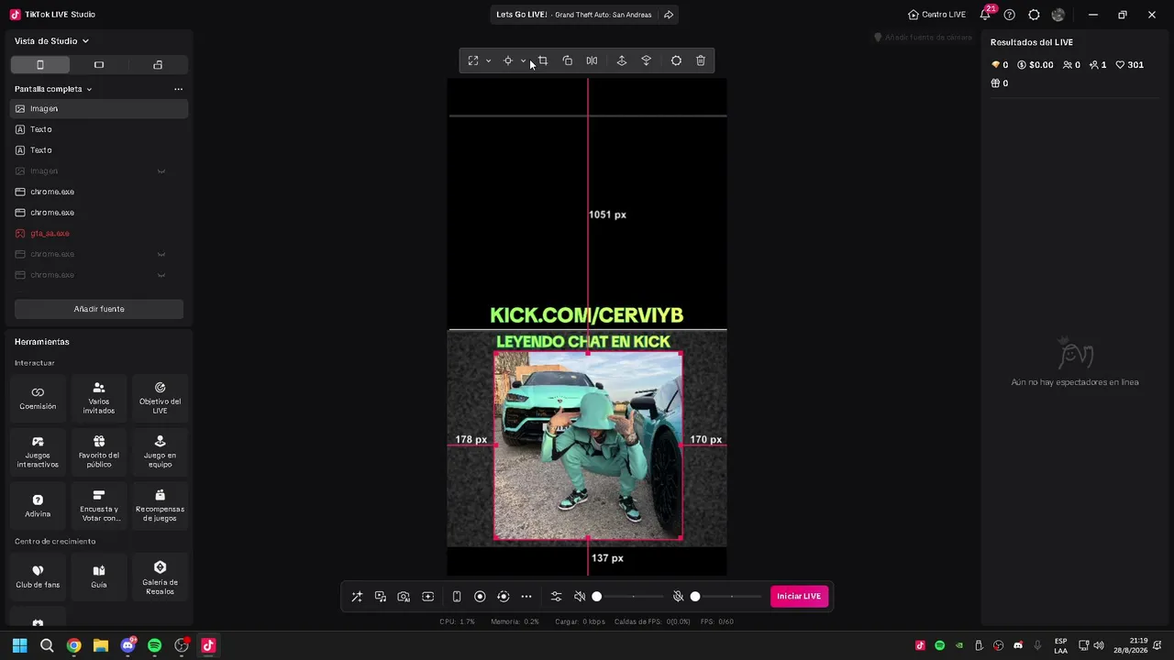1174x660 pixels.
Task: Select the first Texto source
Action: [x=99, y=129]
